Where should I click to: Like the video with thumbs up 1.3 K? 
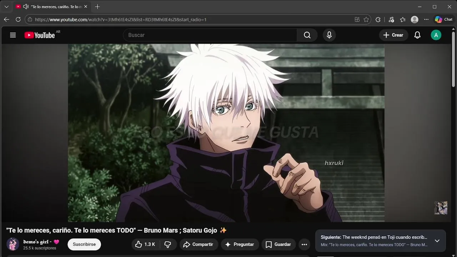click(x=145, y=245)
